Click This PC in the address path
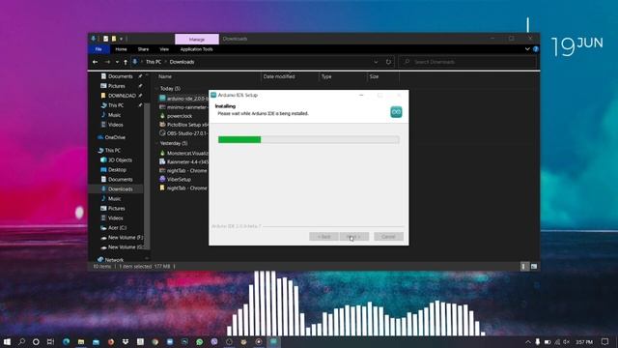This screenshot has height=348, width=618. [x=154, y=62]
